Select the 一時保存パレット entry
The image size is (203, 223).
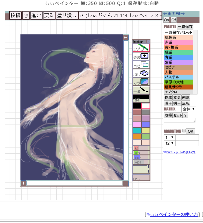click(x=178, y=32)
